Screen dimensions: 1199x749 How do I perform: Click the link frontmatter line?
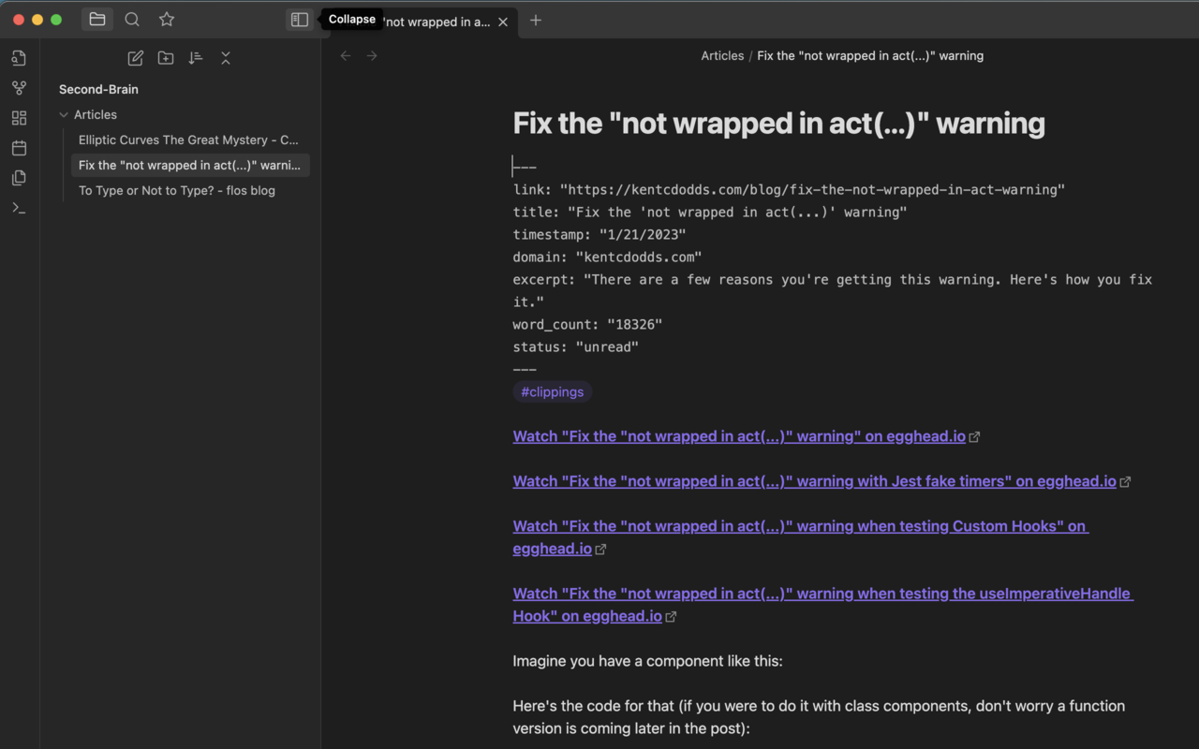pos(789,190)
